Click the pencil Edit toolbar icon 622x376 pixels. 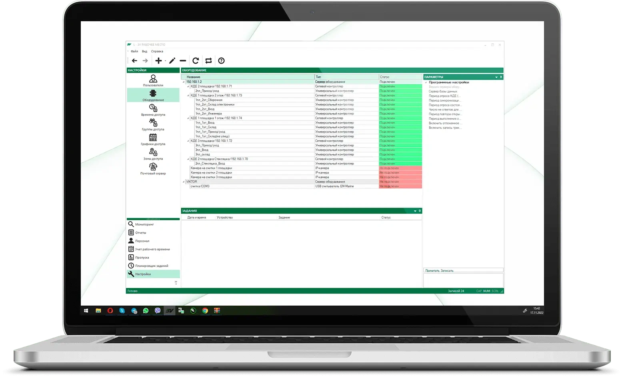coord(172,61)
